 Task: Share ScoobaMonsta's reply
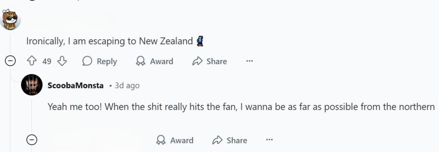point(230,140)
